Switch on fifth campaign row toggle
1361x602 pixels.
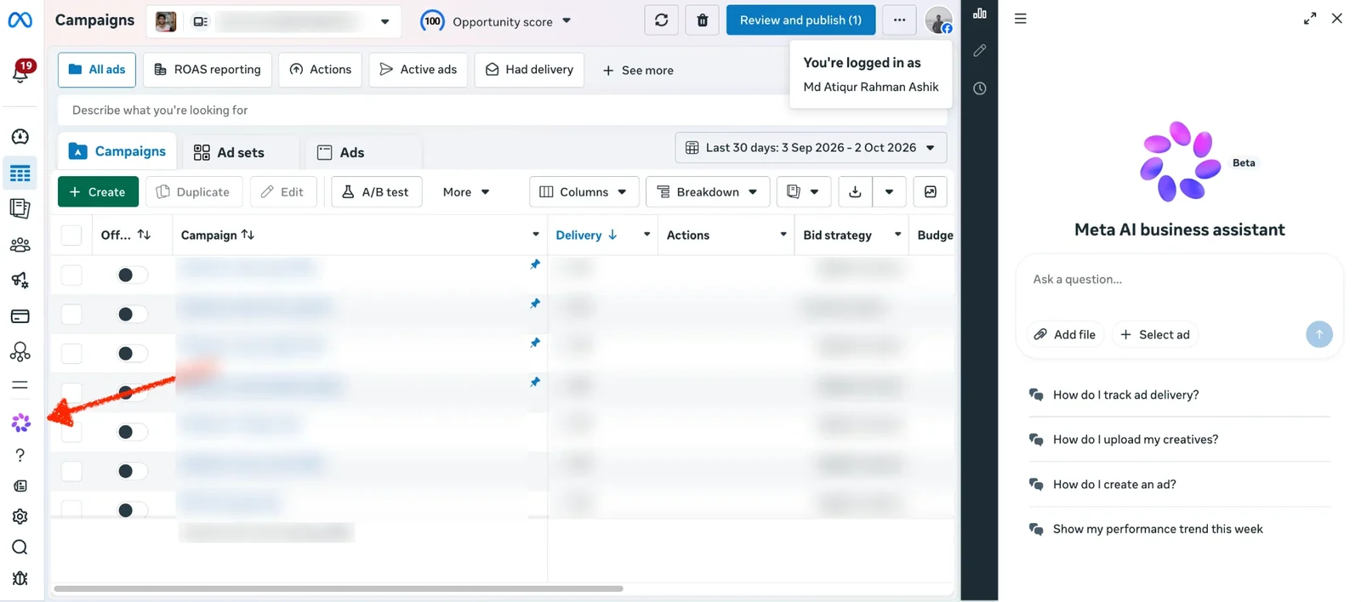coord(131,431)
